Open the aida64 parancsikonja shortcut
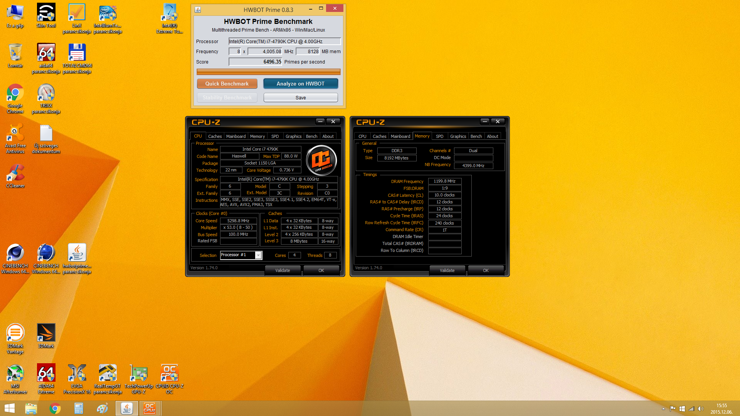Viewport: 740px width, 416px height. coord(46,58)
